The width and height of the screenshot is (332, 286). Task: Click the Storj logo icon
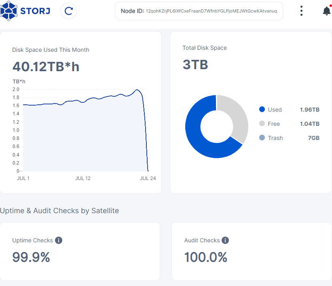tap(9, 11)
